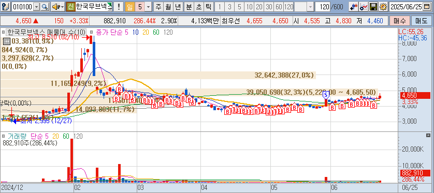Viewport: 434px width, 193px height.
Task: Select interval preset 10
Action: (249, 7)
